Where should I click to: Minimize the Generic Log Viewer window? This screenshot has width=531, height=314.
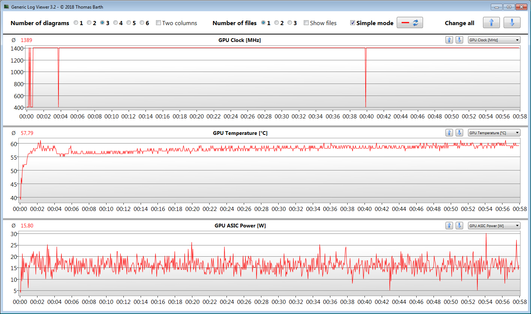(496, 7)
